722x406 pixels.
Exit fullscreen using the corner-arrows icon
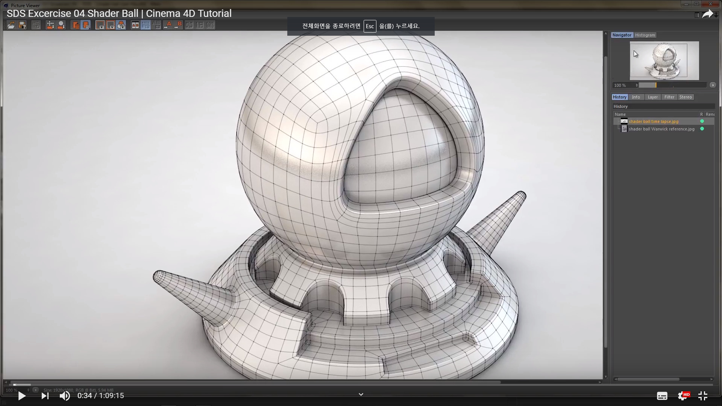(703, 396)
